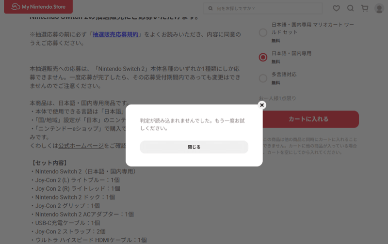The height and width of the screenshot is (244, 388).
Task: Click the Joy-Con 2 (L) ライトブルー line
Action: click(x=75, y=180)
